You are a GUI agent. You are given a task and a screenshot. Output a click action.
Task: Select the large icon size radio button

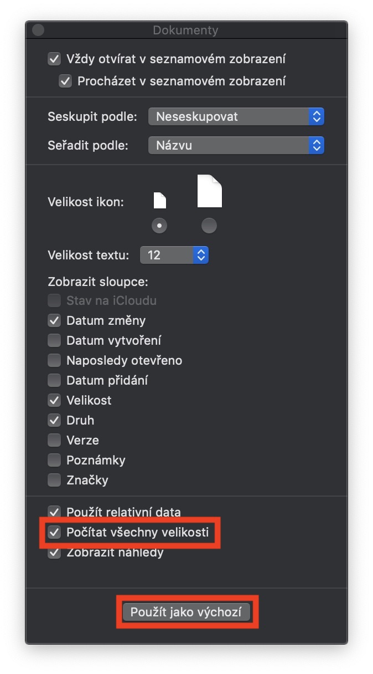(209, 226)
